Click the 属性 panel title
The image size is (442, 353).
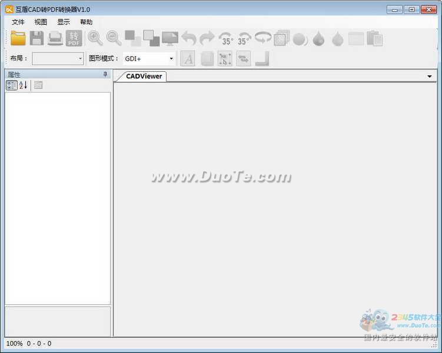(14, 75)
